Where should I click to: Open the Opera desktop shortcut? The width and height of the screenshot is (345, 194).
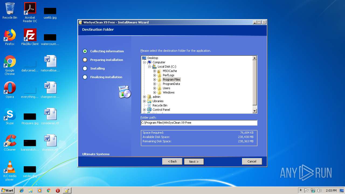10,90
